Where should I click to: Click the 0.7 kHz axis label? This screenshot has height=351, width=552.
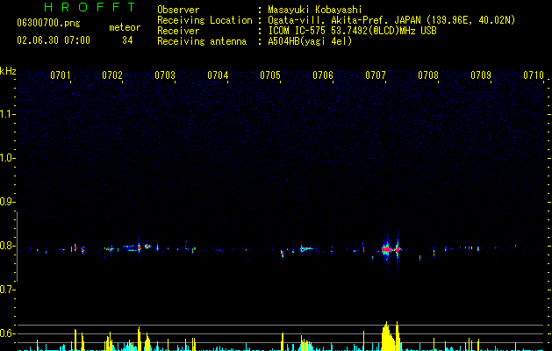point(7,290)
